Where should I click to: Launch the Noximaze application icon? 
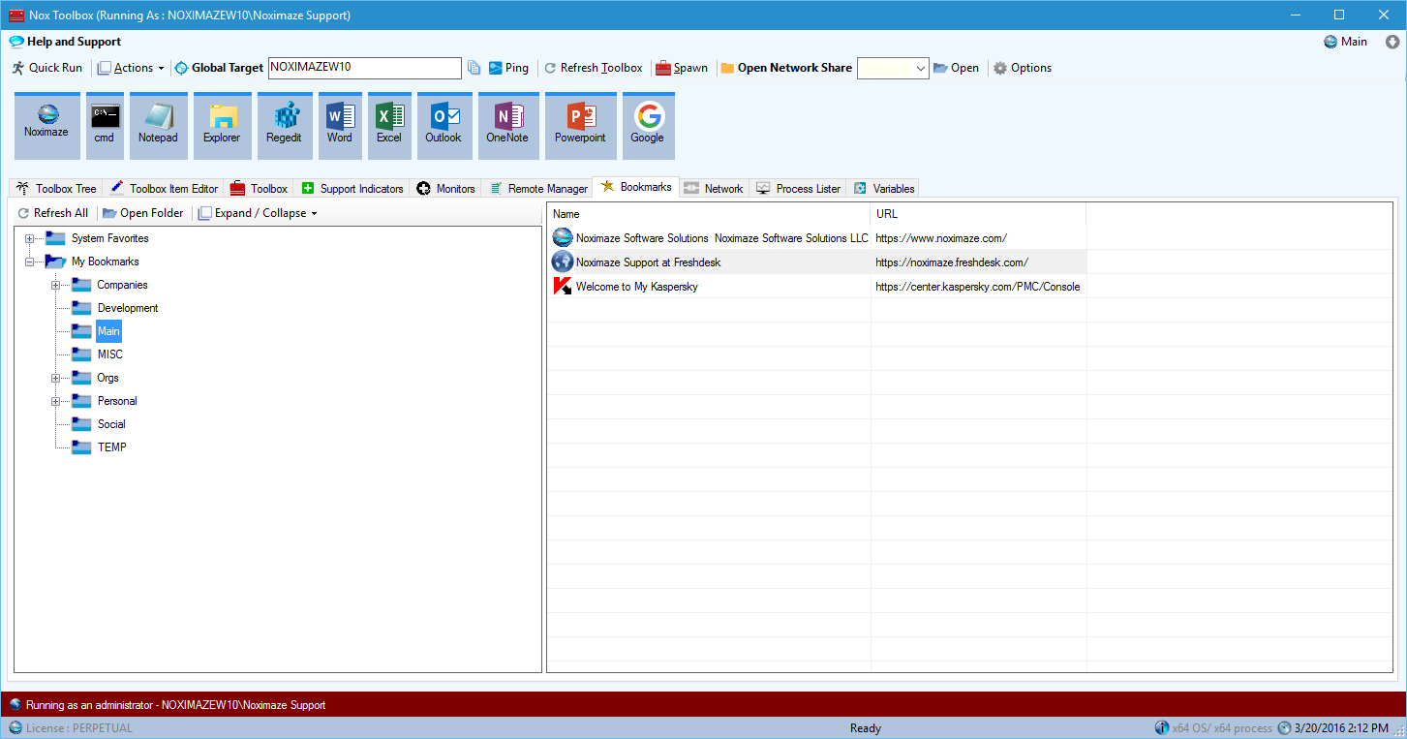pyautogui.click(x=46, y=124)
